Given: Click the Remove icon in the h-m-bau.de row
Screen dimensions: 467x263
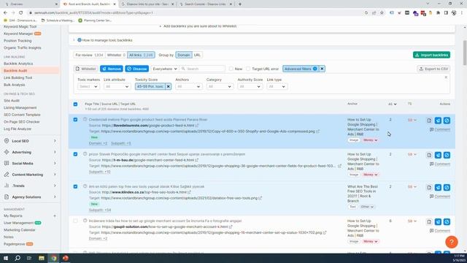Looking at the screenshot, I should (x=438, y=155).
